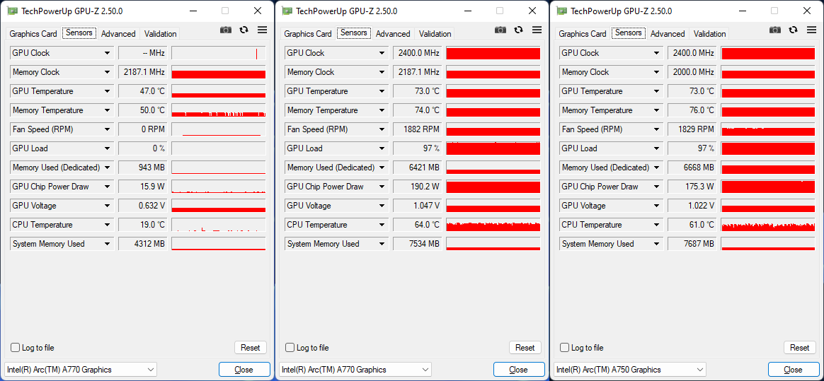
Task: Check Log to file in the A750 window
Action: point(565,348)
